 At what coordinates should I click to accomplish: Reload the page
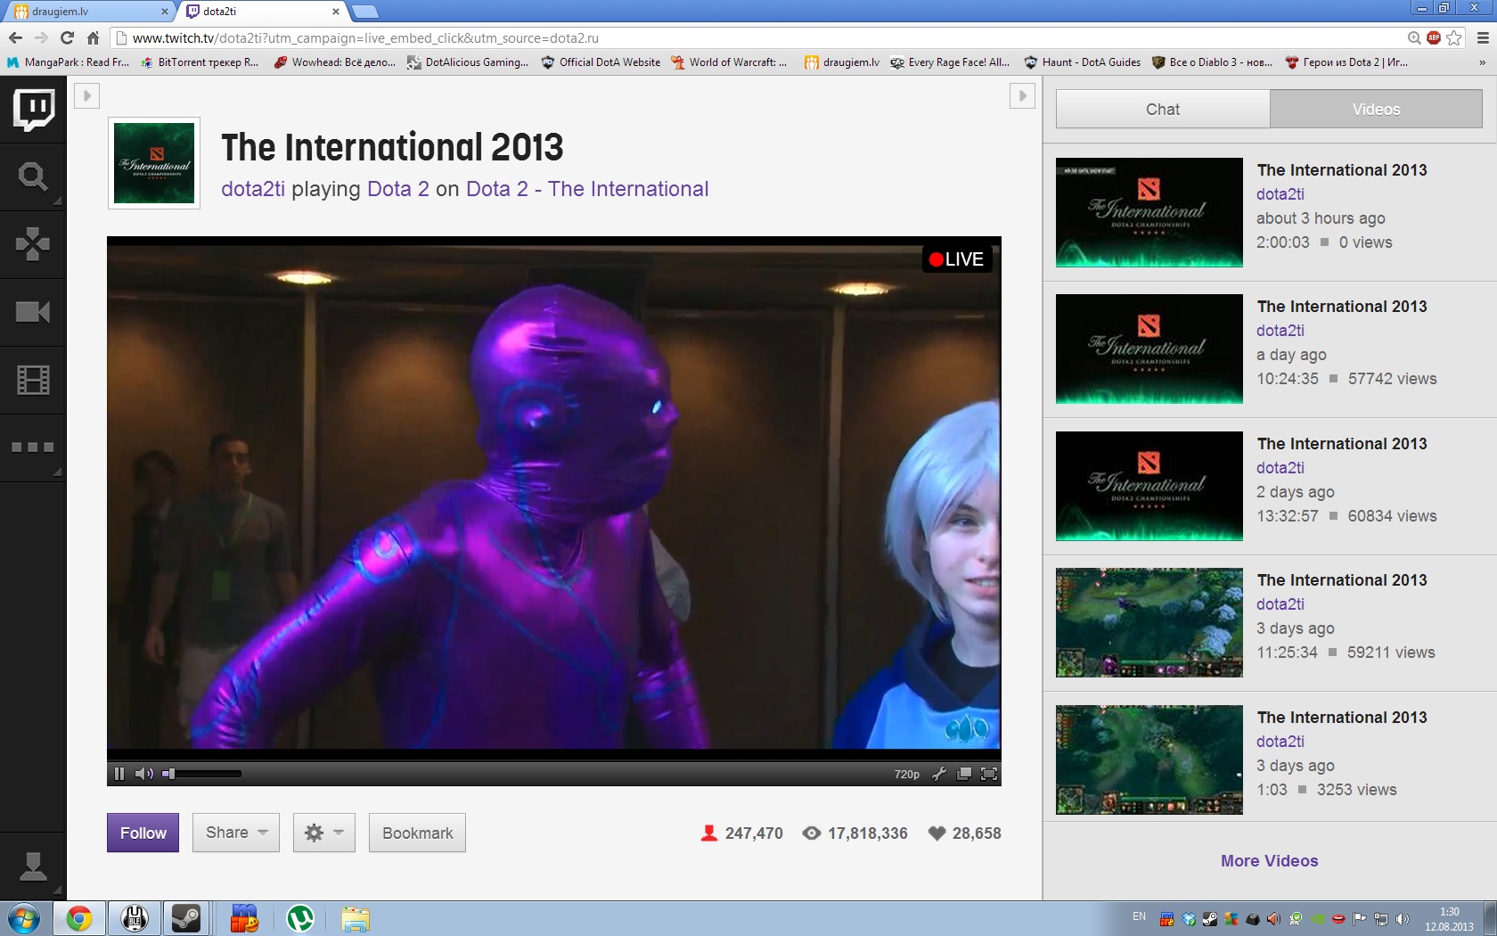67,37
